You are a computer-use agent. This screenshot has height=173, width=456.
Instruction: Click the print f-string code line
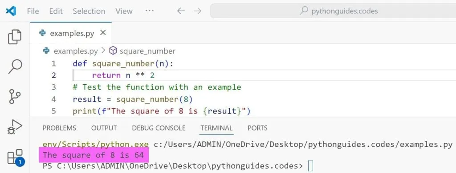tap(161, 111)
